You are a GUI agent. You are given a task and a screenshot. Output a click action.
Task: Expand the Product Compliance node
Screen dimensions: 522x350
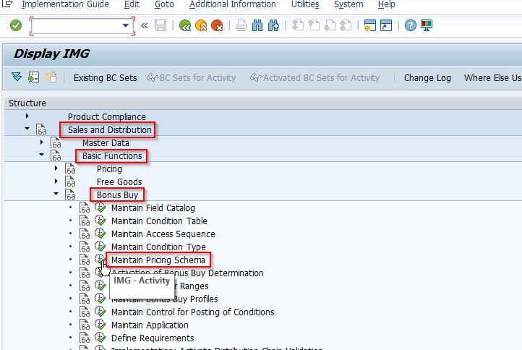tap(27, 116)
